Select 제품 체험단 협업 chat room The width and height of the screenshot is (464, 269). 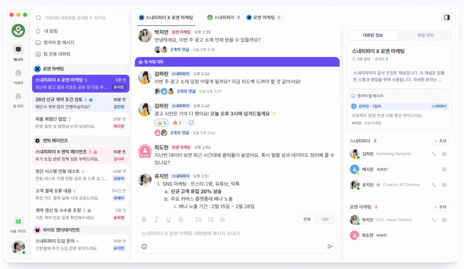pyautogui.click(x=81, y=123)
